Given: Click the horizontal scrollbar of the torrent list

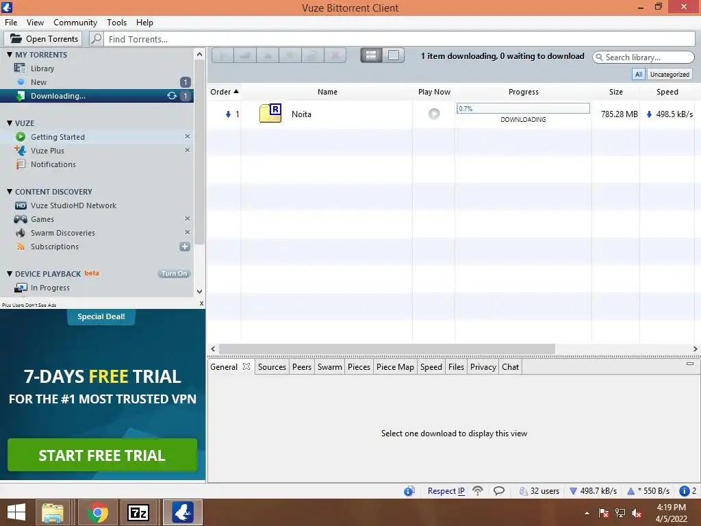Looking at the screenshot, I should (x=387, y=349).
